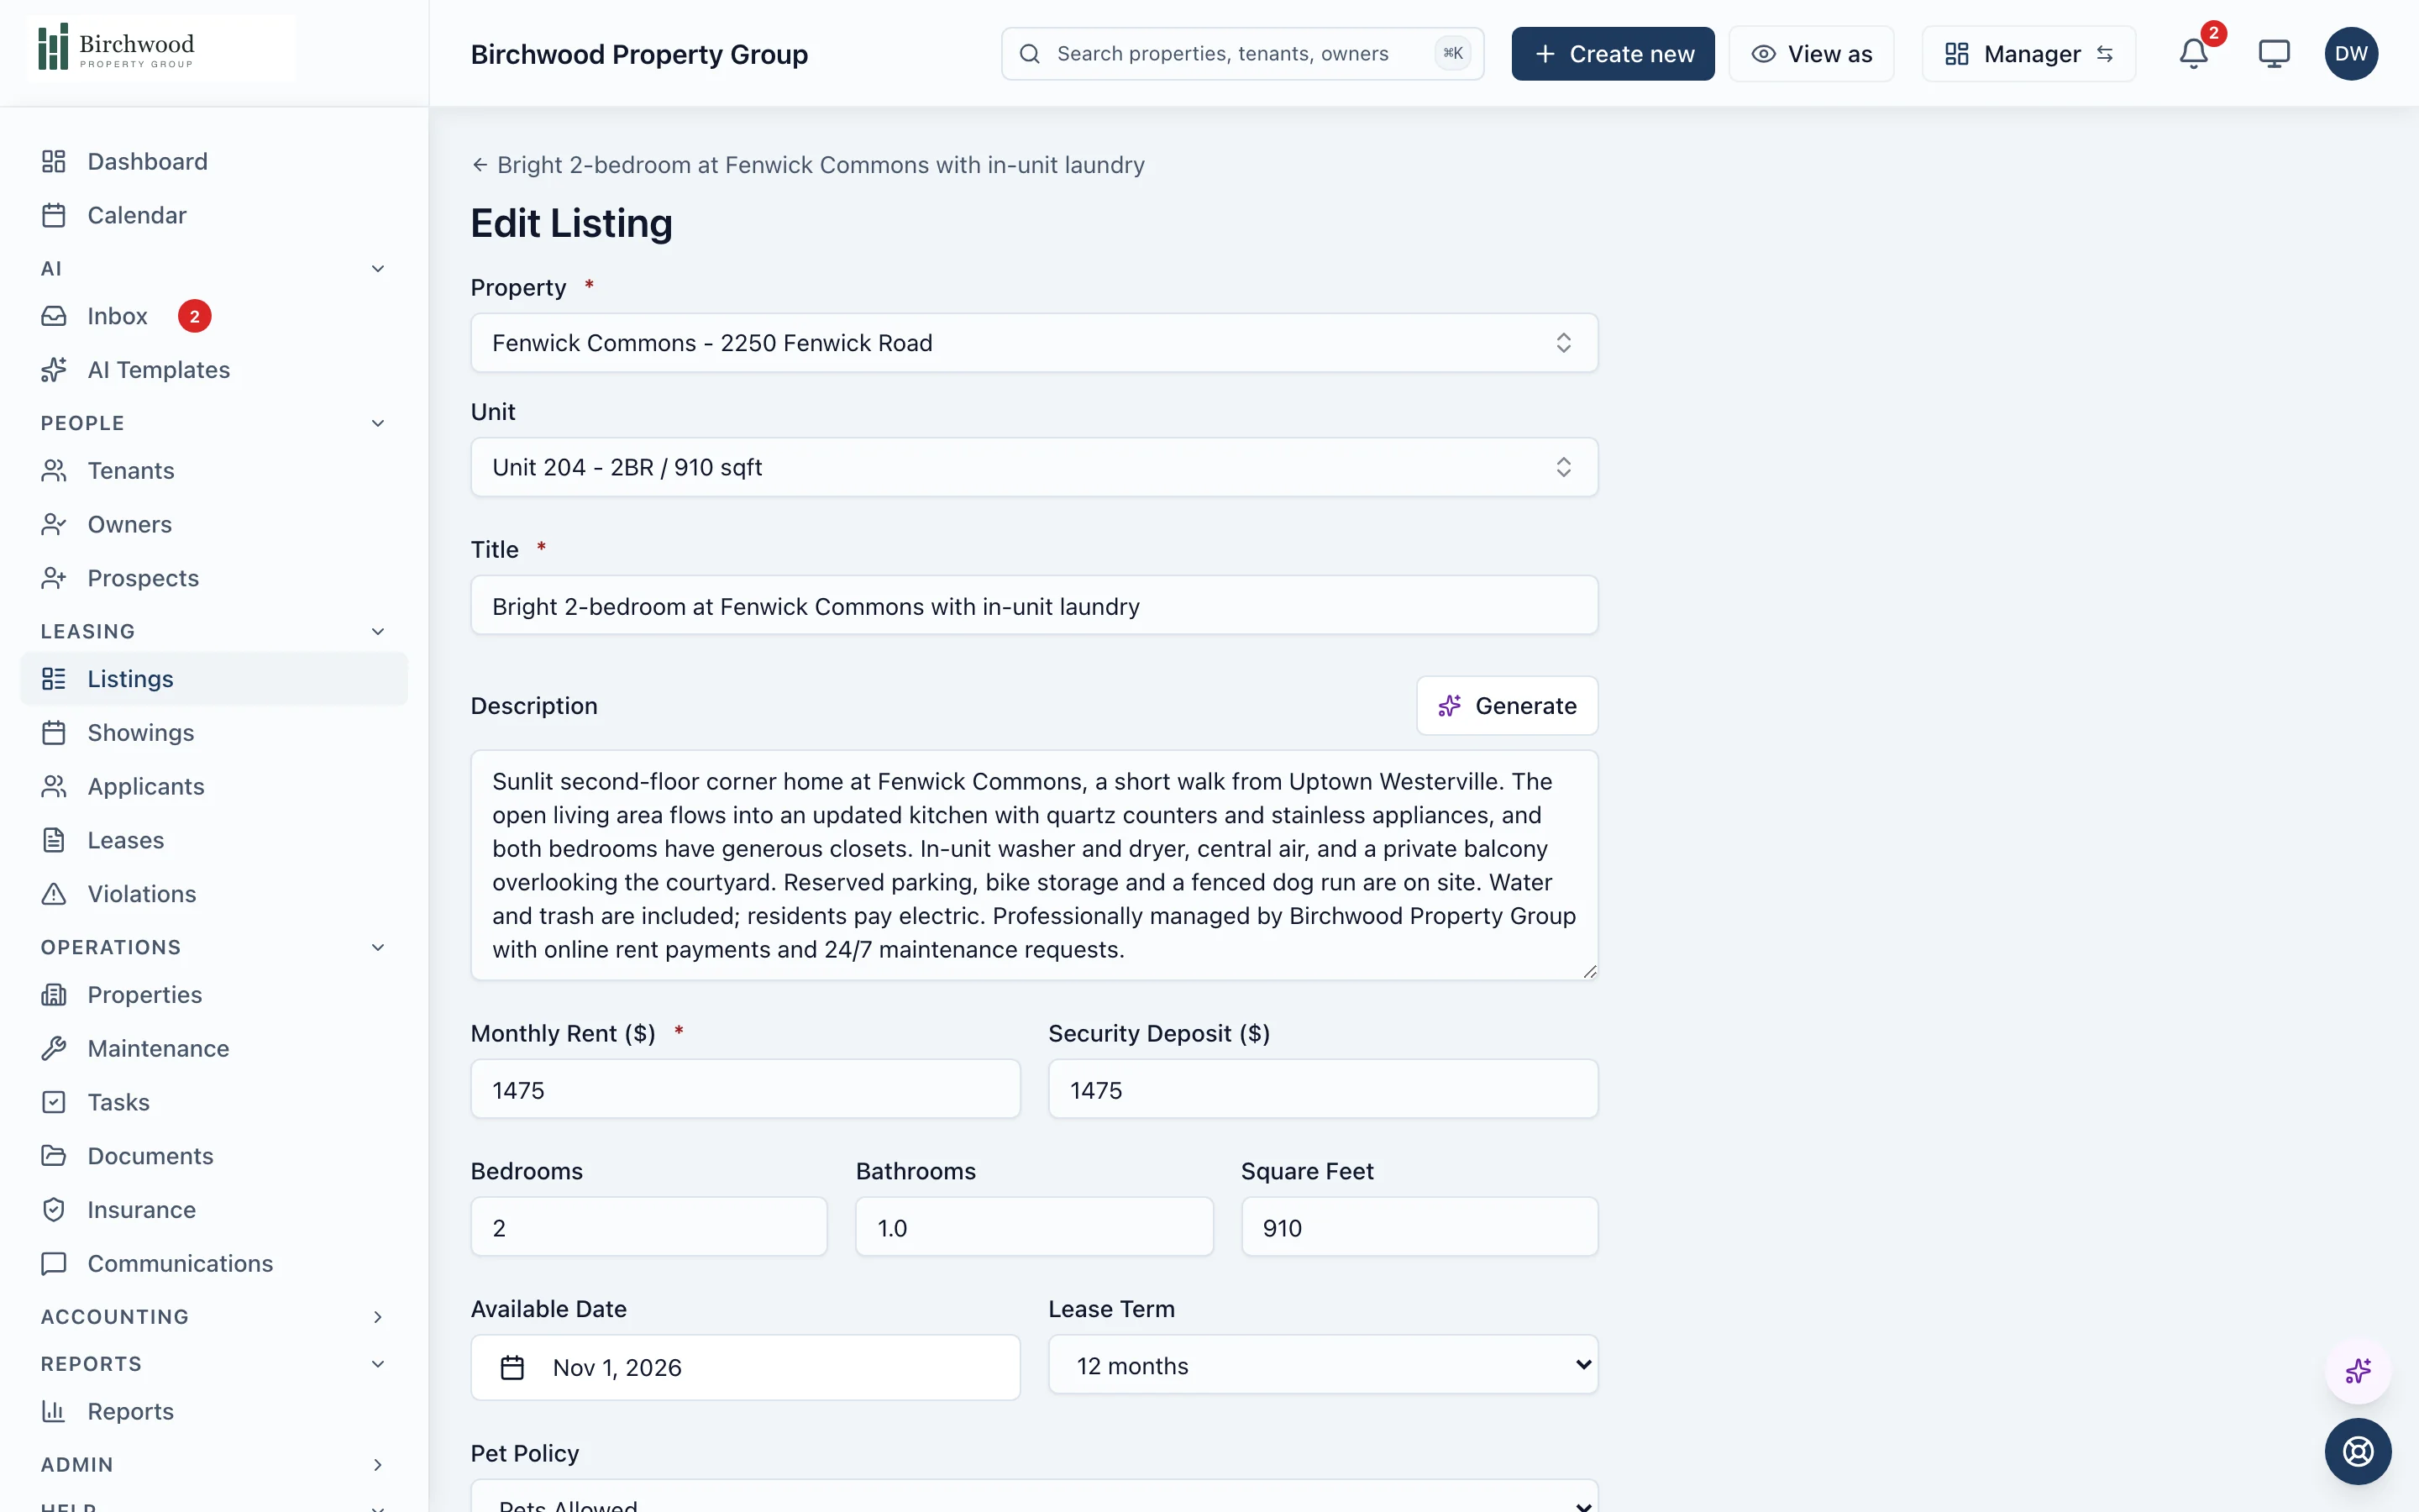Open Violations page
The height and width of the screenshot is (1512, 2419).
214,894
